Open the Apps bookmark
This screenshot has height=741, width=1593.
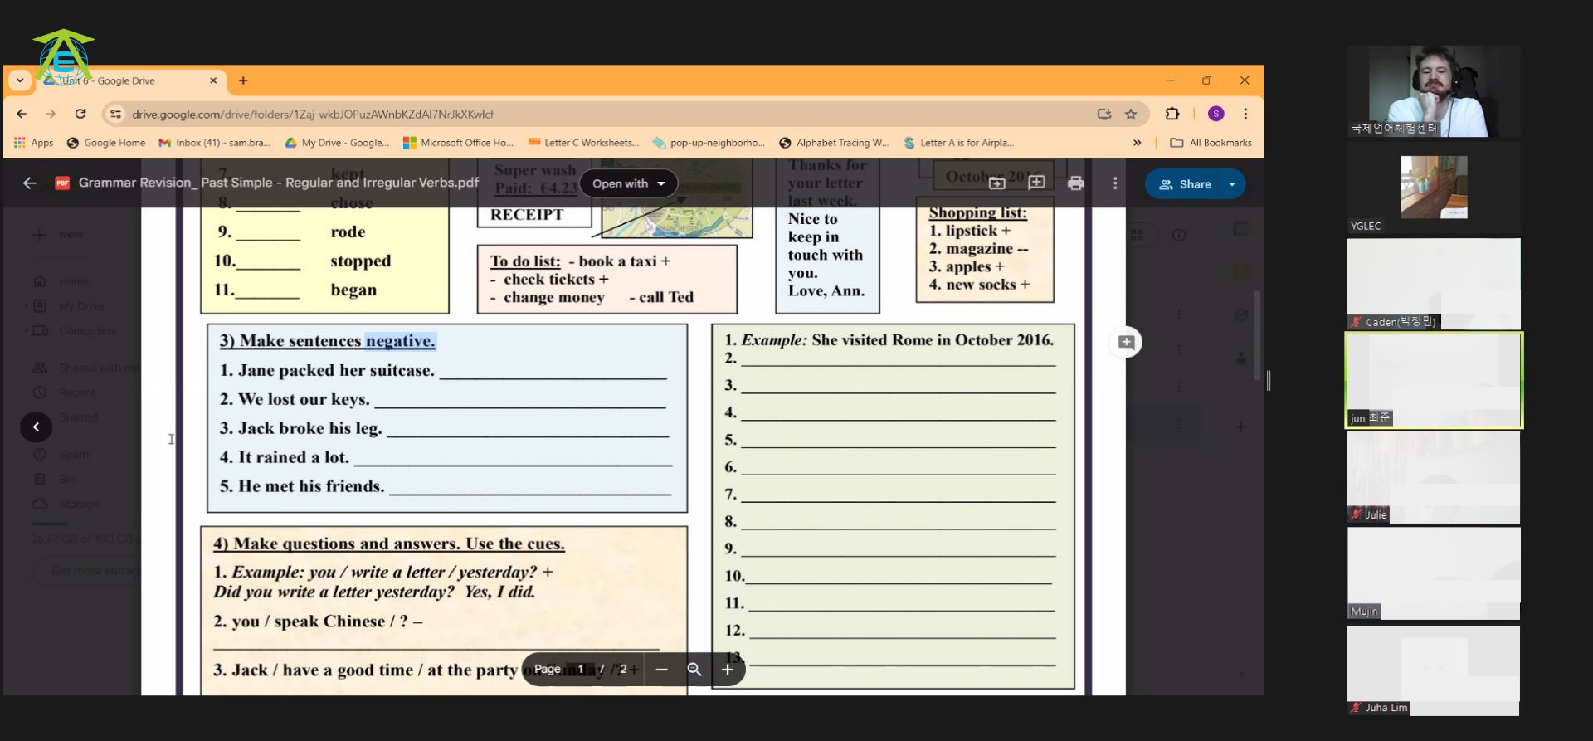pyautogui.click(x=34, y=143)
